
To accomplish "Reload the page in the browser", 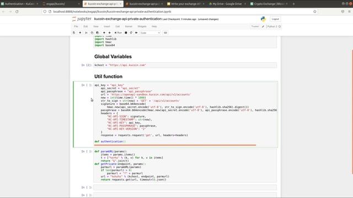I will tap(17, 12).
